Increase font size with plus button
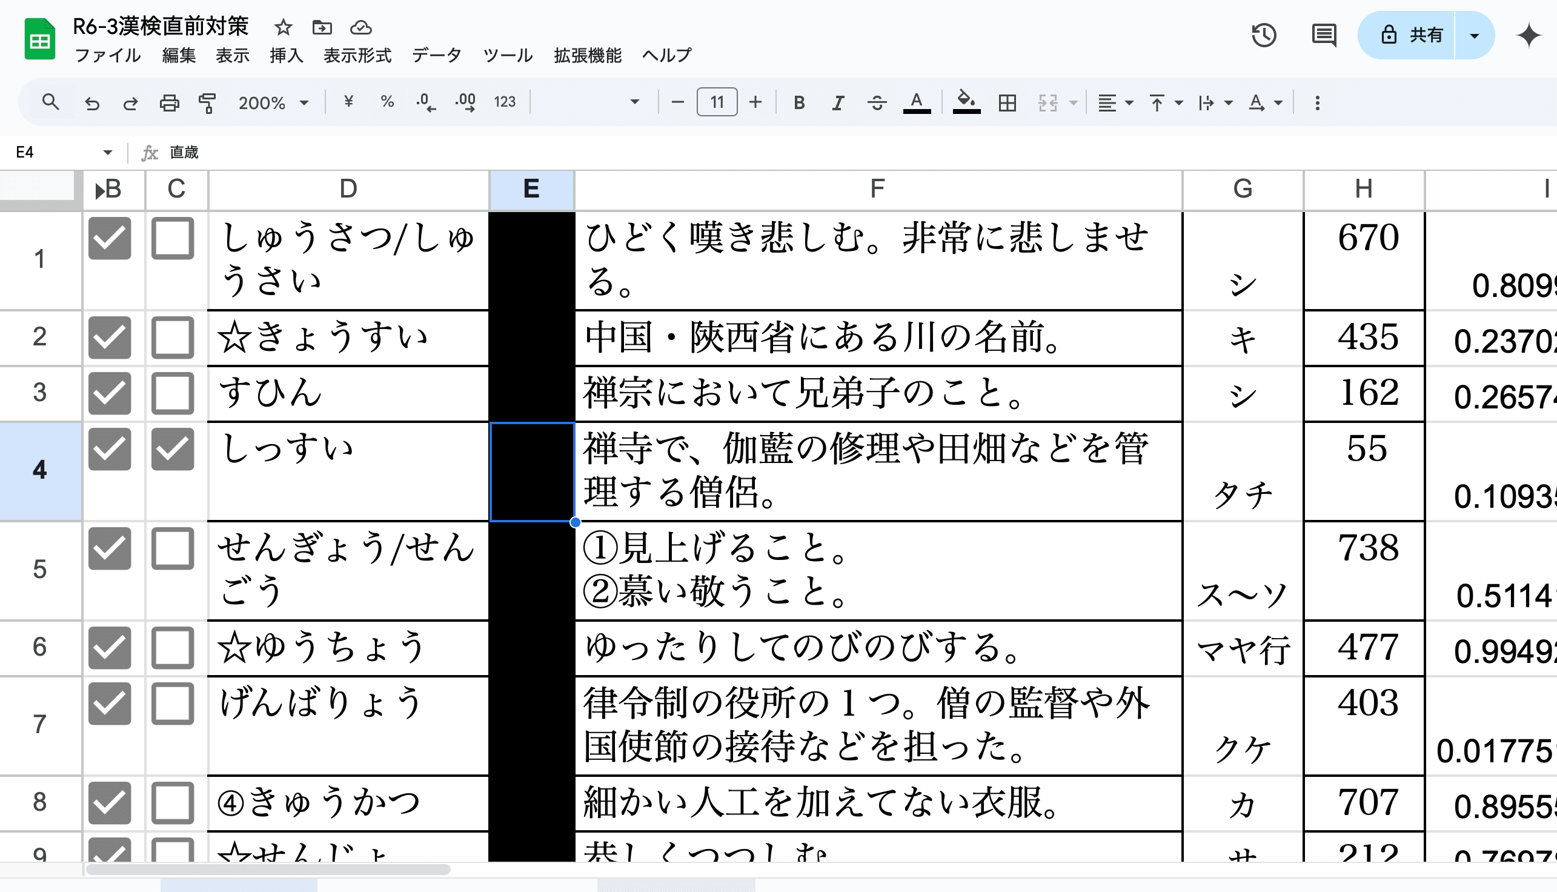1557x892 pixels. (x=755, y=102)
